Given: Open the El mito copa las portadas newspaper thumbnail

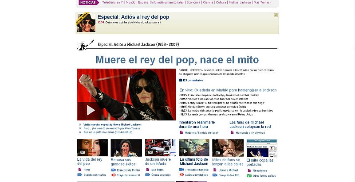Looking at the screenshot, I should point(262,148).
